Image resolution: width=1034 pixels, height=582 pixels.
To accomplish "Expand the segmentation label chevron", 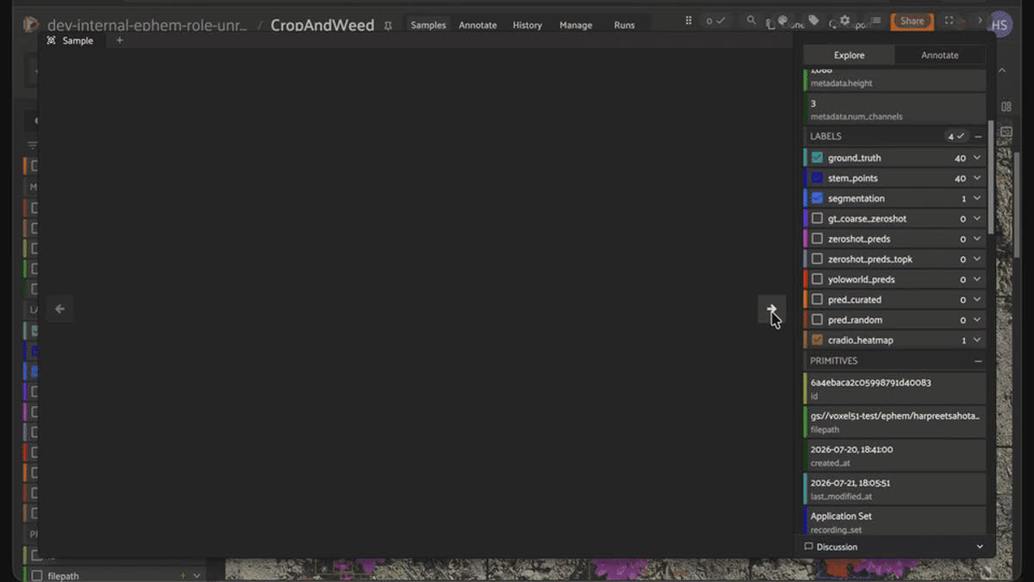I will point(977,198).
